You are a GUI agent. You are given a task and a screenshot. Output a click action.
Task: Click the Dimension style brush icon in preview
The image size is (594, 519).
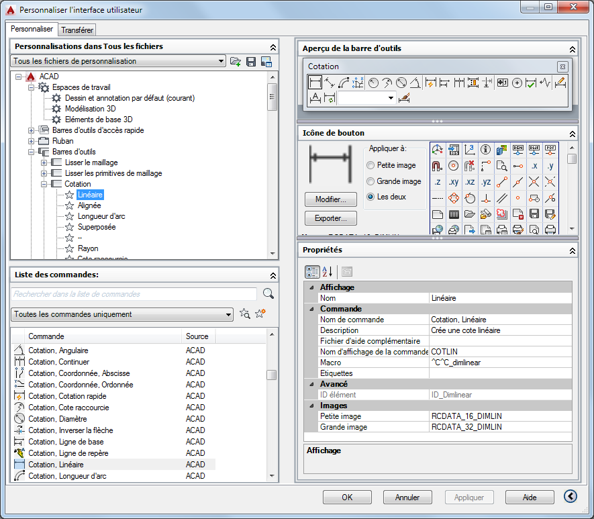pos(404,98)
